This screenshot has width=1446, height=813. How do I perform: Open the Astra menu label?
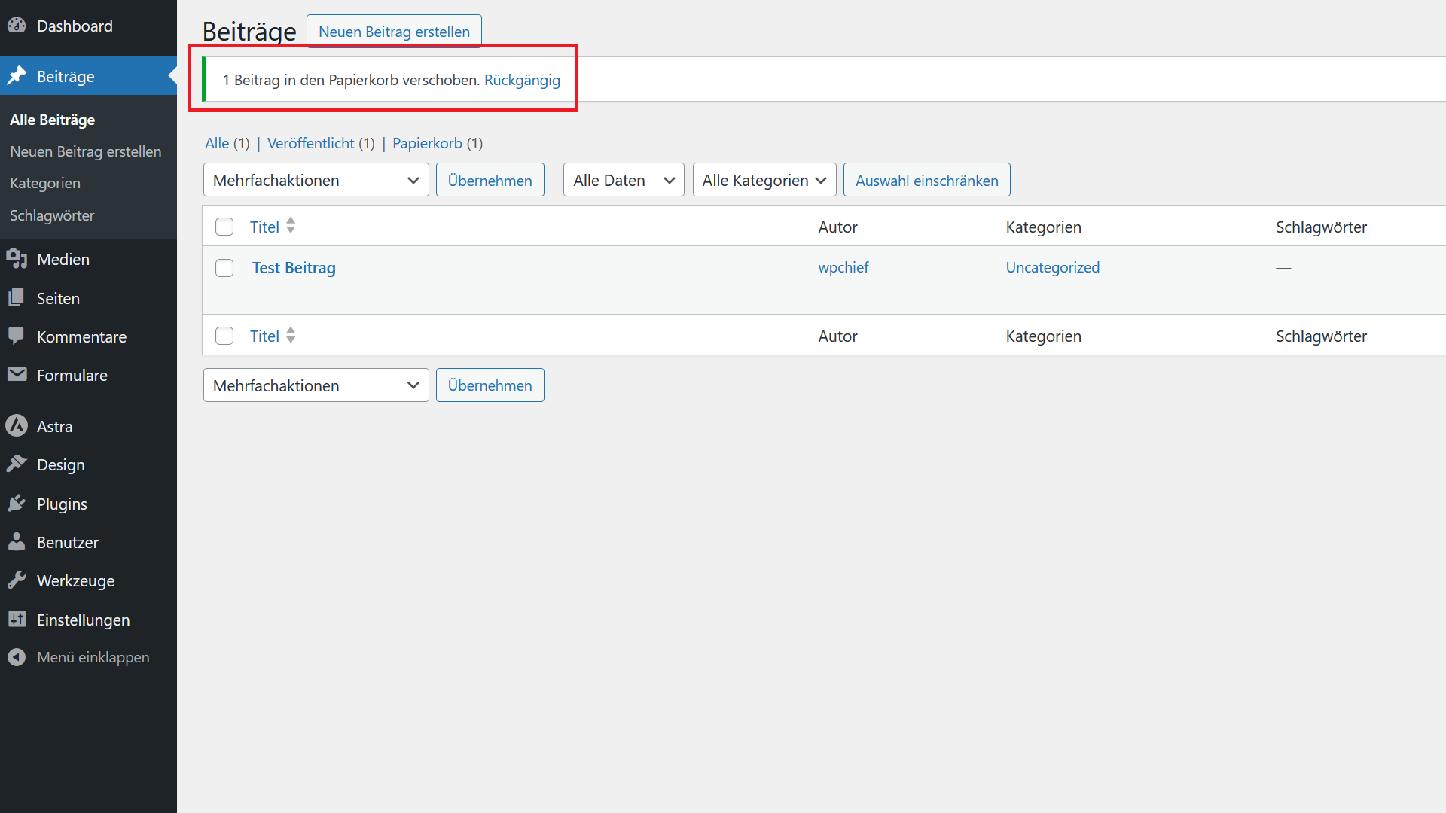pyautogui.click(x=55, y=426)
